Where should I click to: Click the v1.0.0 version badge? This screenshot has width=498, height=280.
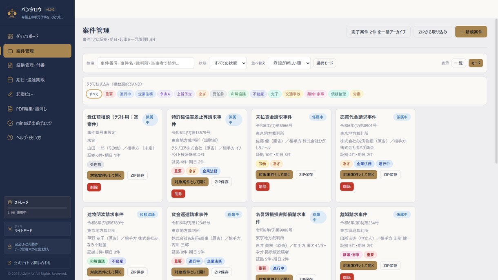[x=50, y=9]
